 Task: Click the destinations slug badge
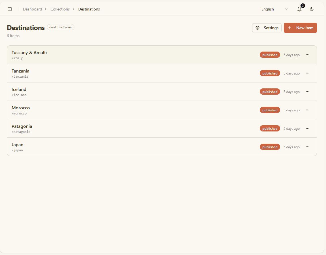(x=61, y=27)
